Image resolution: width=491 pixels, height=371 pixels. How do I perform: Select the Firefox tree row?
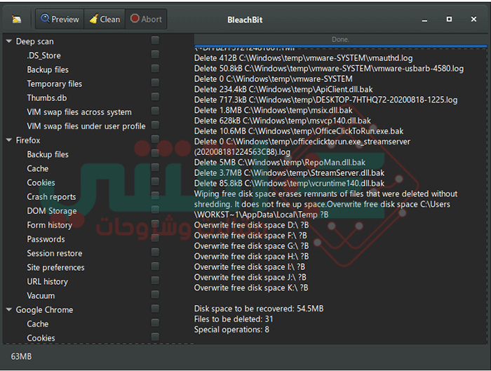click(28, 140)
